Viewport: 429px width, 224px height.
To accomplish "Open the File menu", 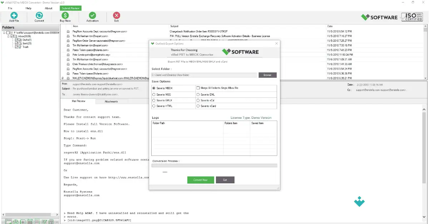I will point(10,8).
